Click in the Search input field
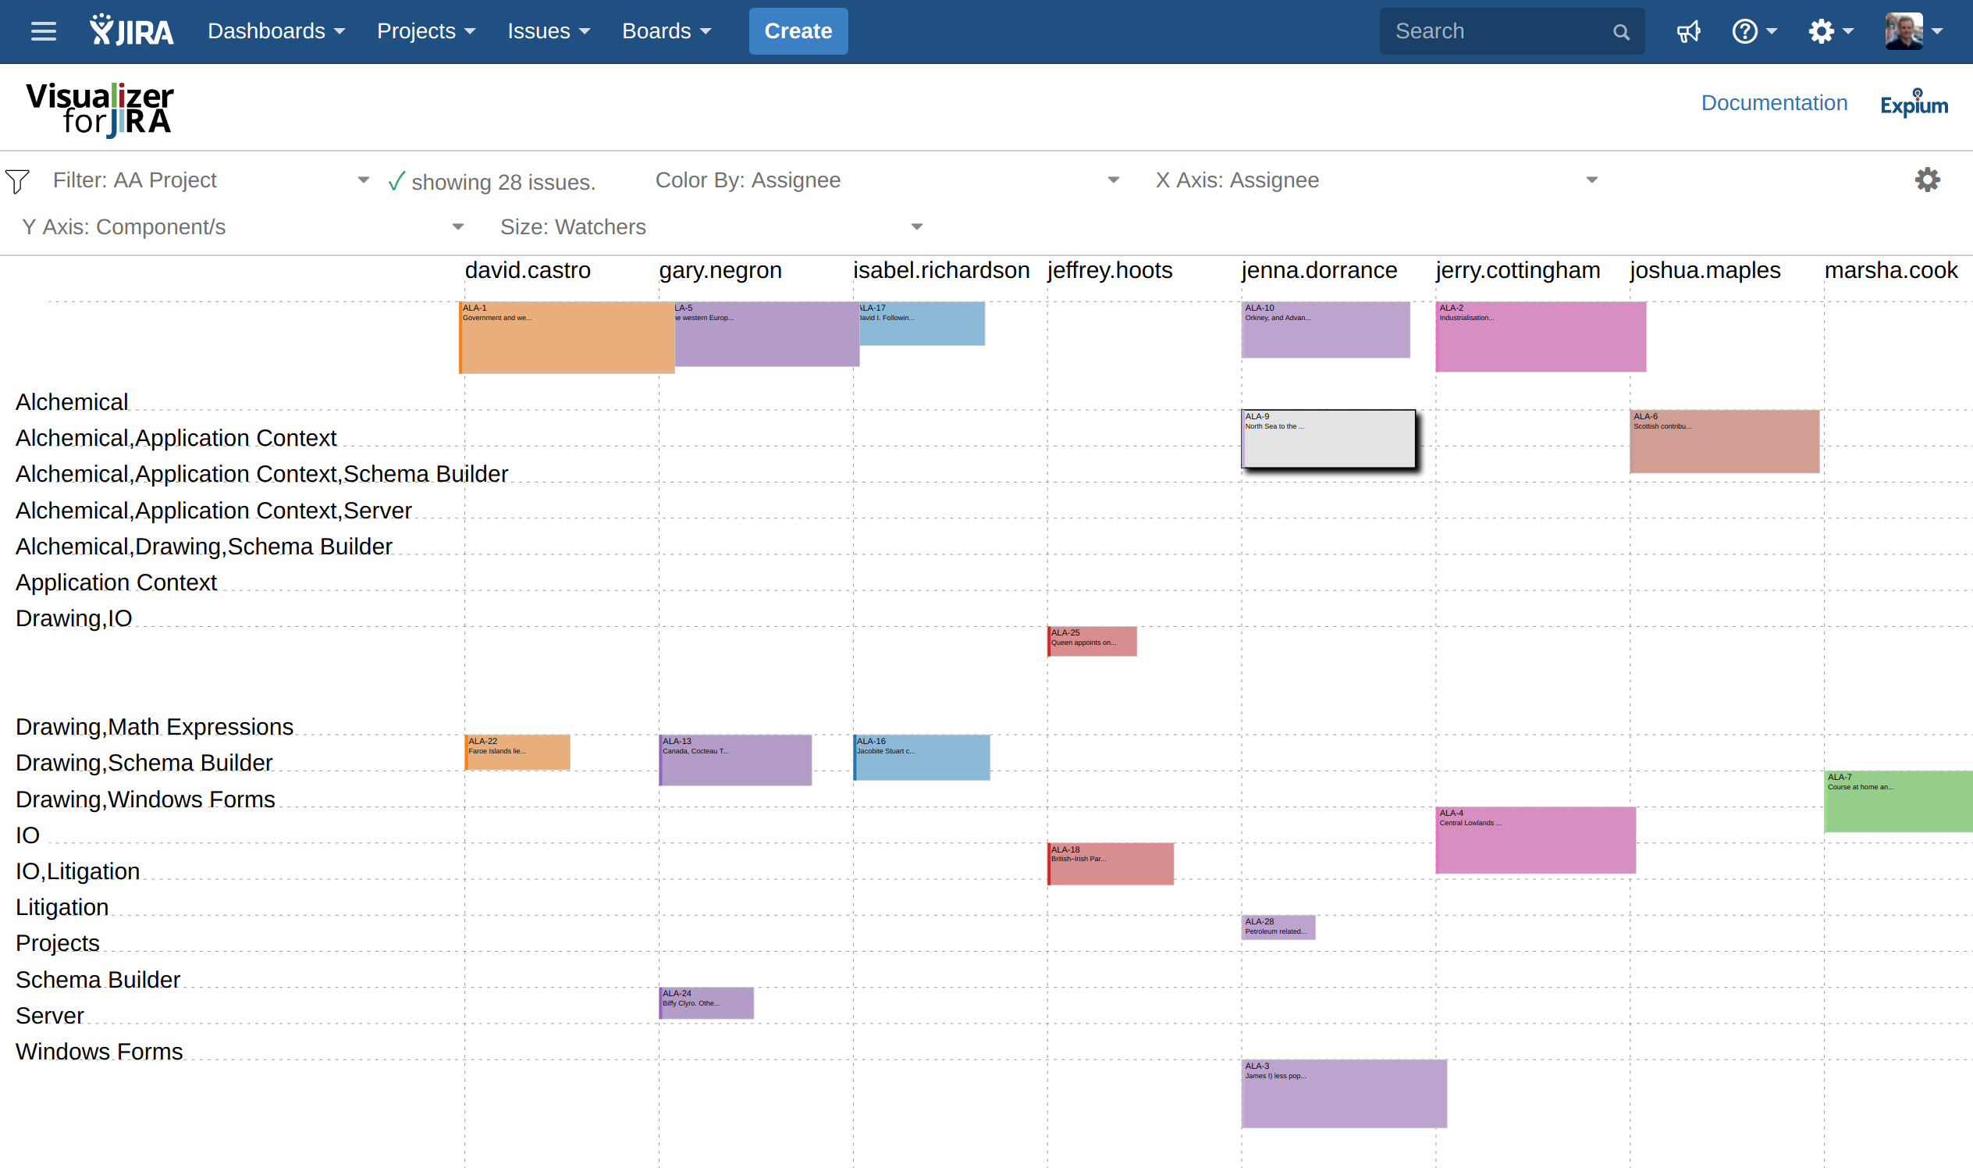1973x1168 pixels. pos(1495,31)
